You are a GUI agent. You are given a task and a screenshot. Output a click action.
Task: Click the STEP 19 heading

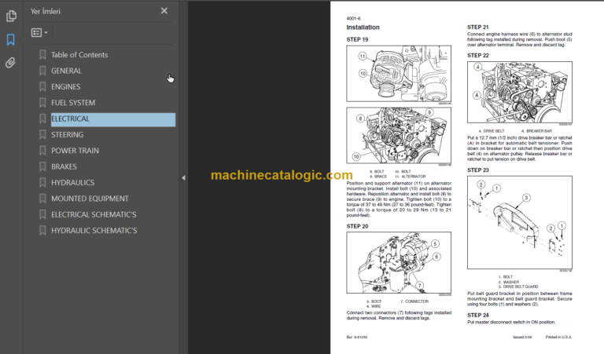tap(357, 39)
